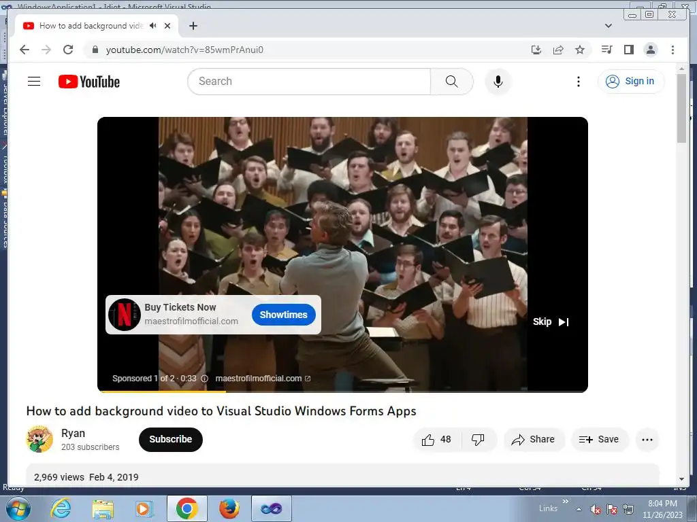Share this page from the address bar

(x=558, y=50)
